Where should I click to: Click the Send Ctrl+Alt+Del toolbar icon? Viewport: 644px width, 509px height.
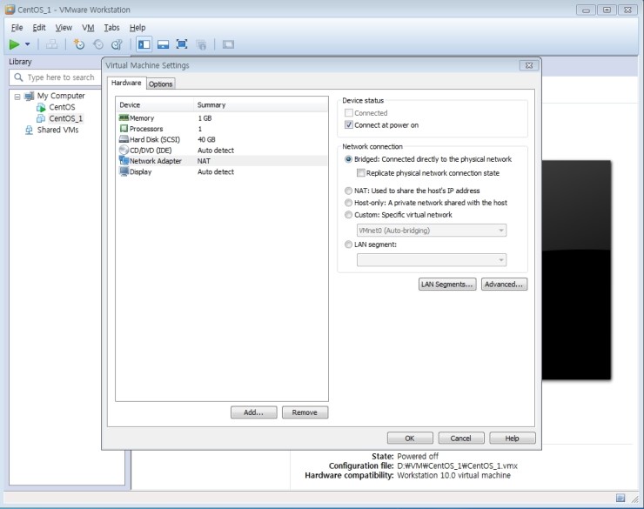click(51, 44)
